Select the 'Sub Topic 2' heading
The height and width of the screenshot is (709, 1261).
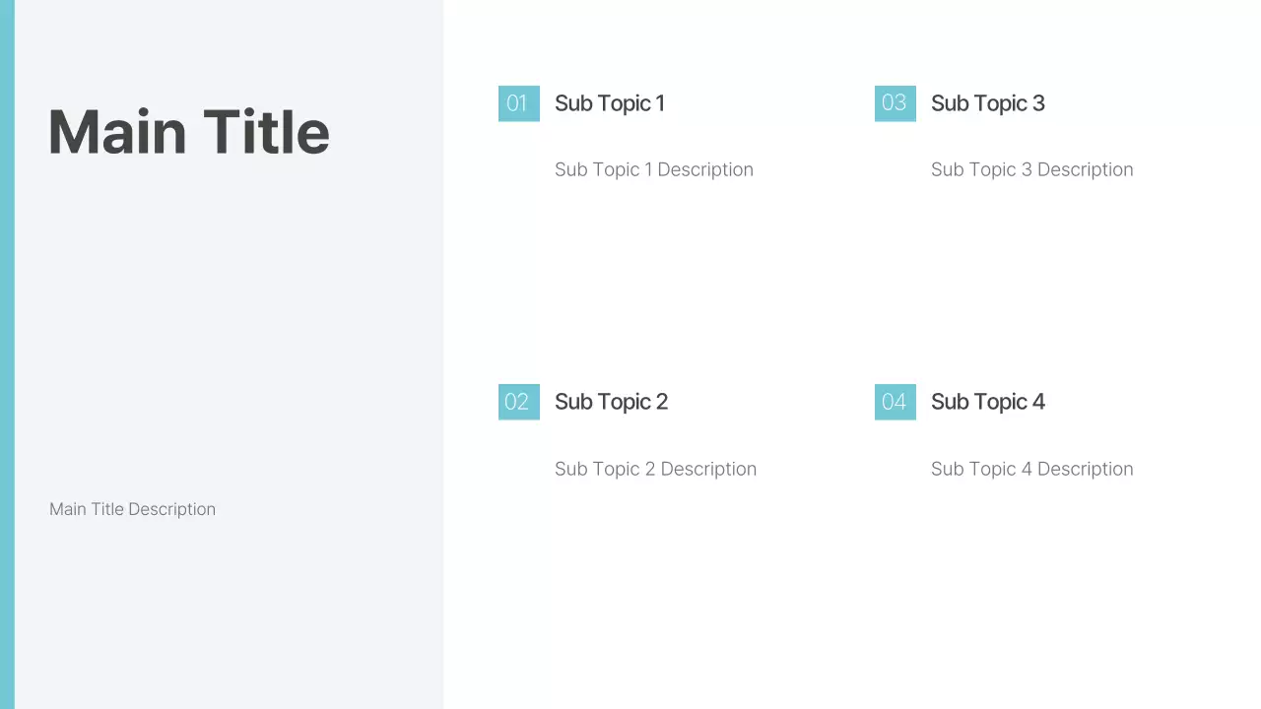click(x=611, y=402)
